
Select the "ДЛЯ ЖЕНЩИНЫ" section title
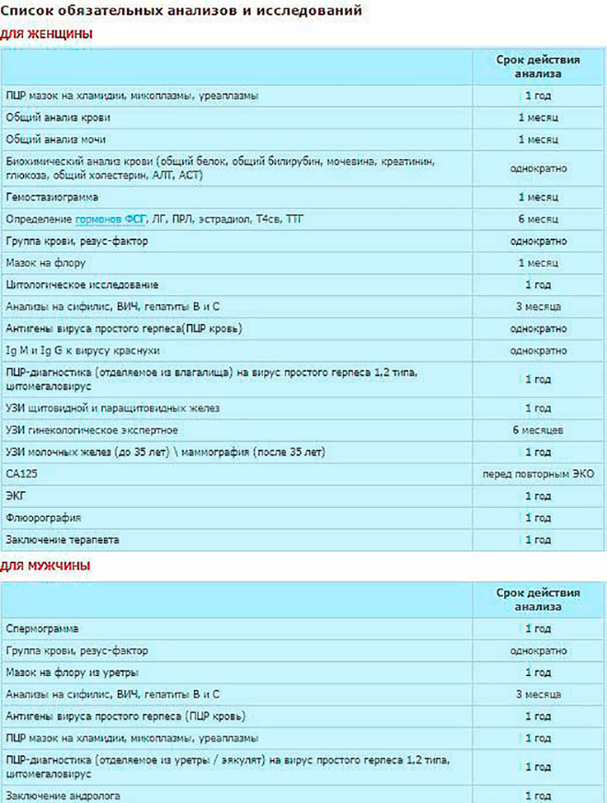46,34
